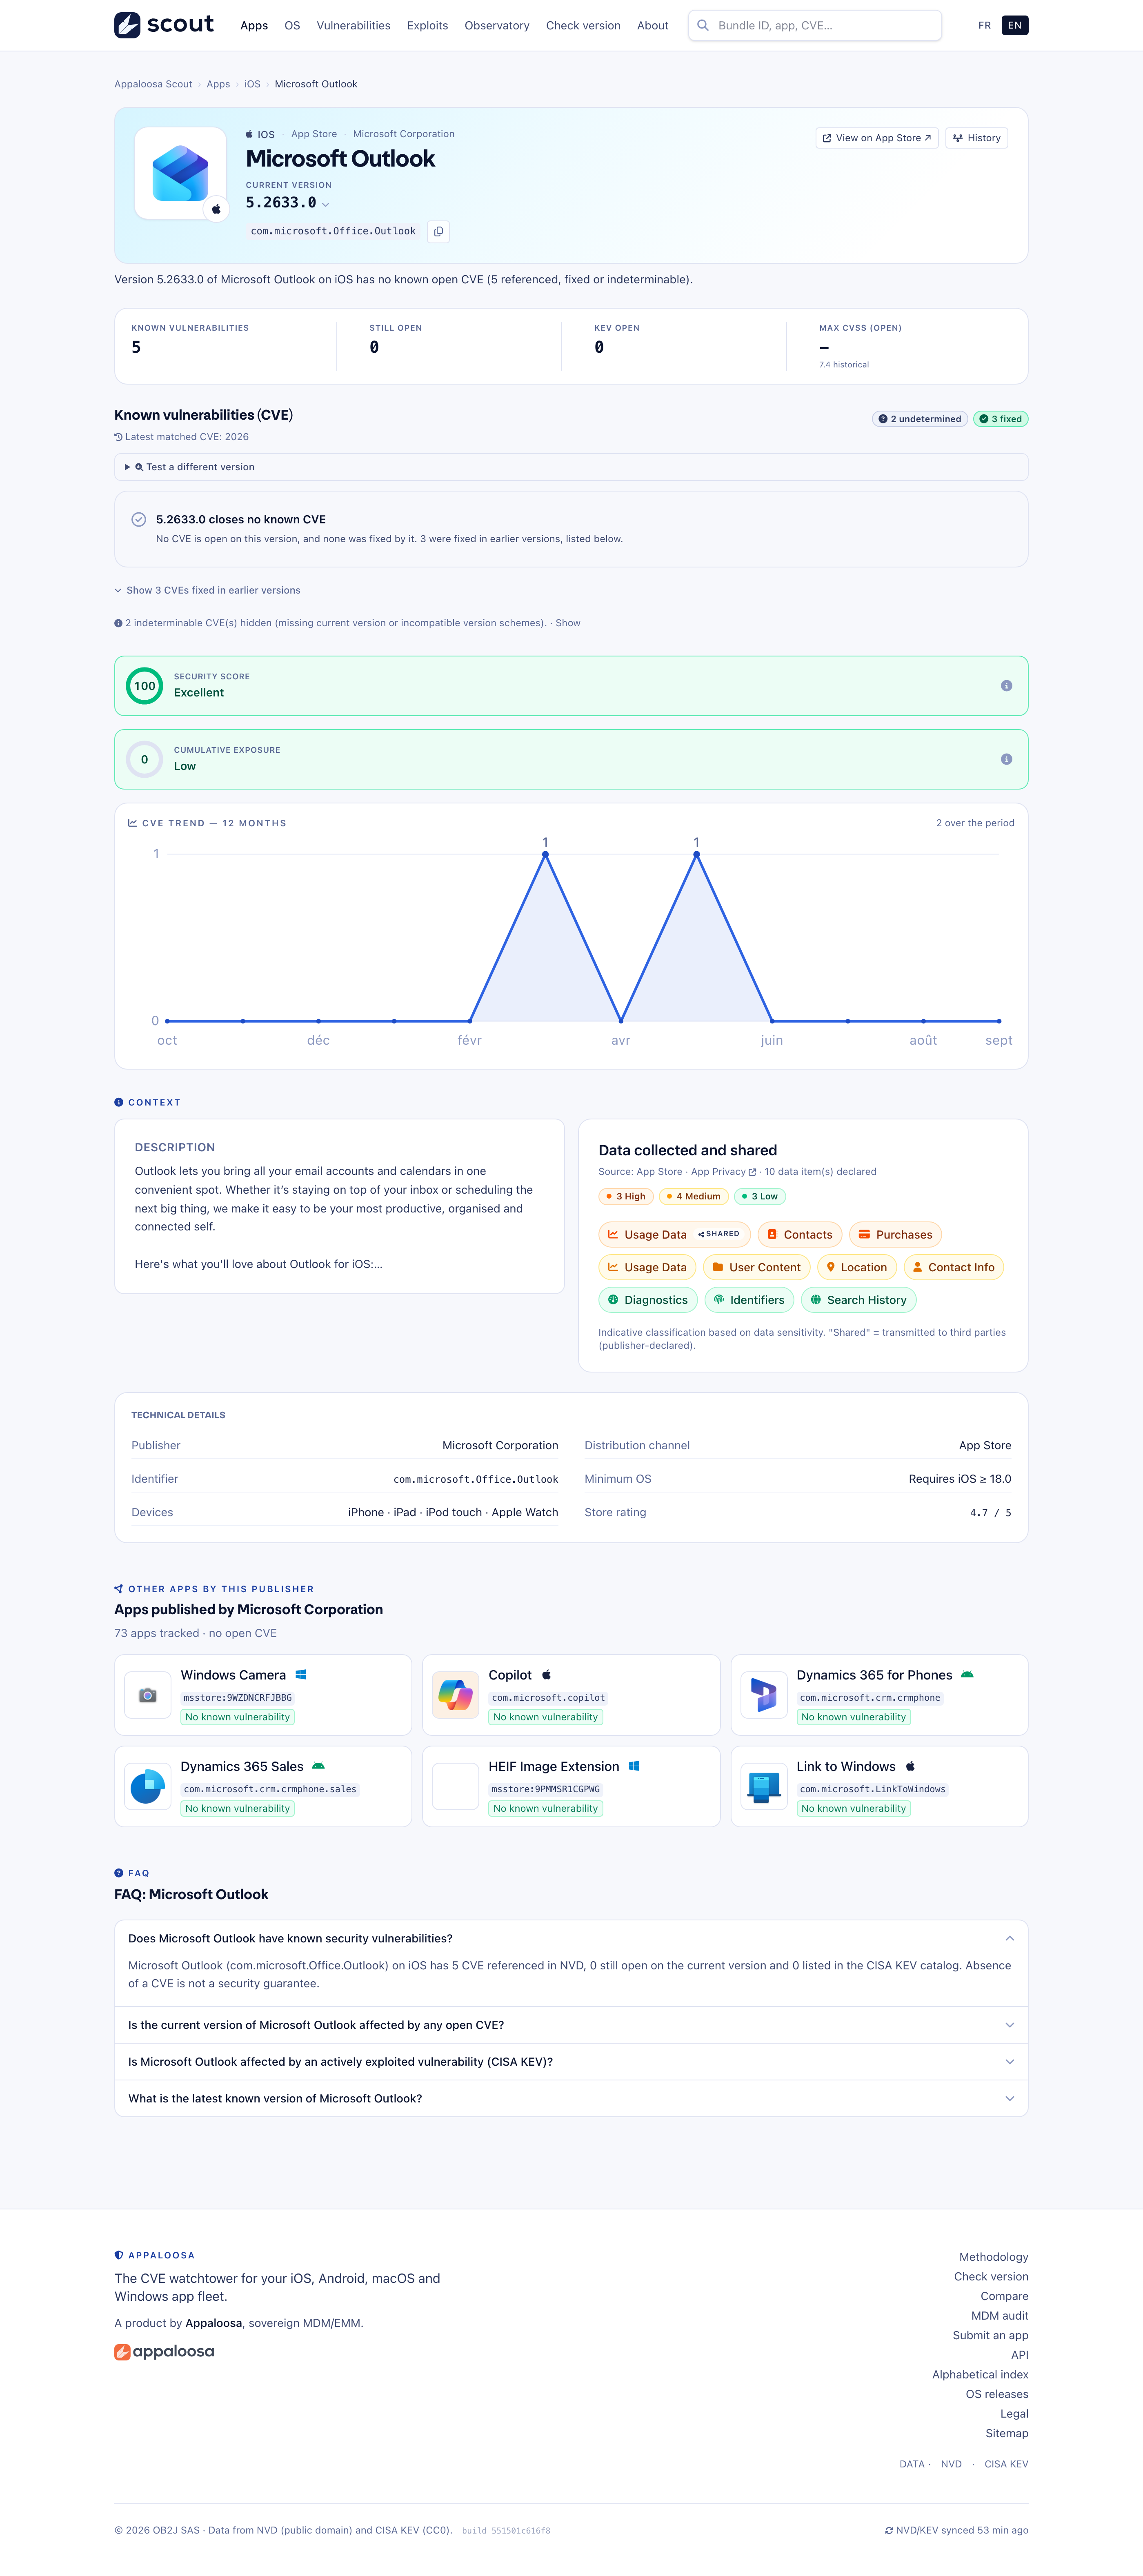This screenshot has height=2576, width=1143.
Task: Click the Link to Windows app icon
Action: pos(764,1787)
